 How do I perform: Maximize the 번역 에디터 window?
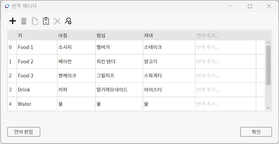(x=250, y=6)
